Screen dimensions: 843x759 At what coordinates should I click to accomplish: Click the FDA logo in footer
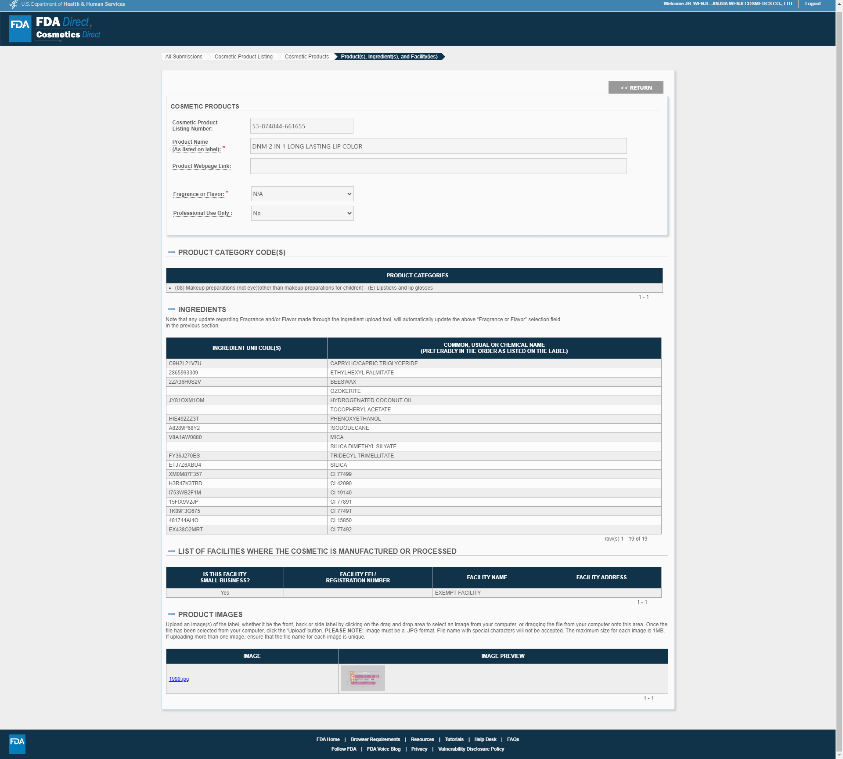(x=17, y=744)
